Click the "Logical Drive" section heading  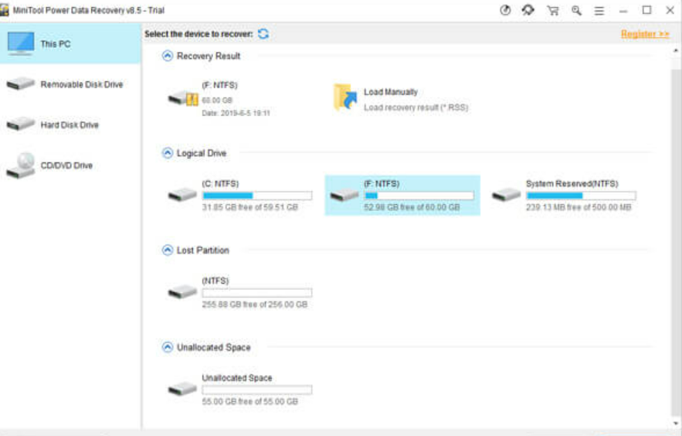click(202, 153)
